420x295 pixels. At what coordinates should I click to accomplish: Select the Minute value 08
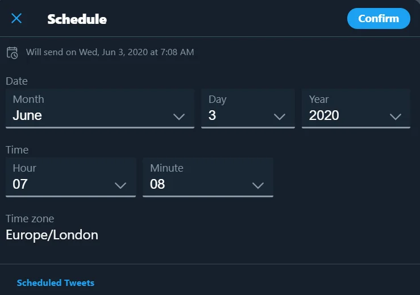pyautogui.click(x=157, y=184)
